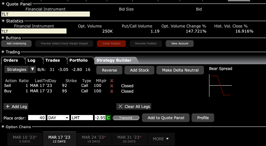266x146 pixels.
Task: Click the Add Stock button
Action: [140, 70]
